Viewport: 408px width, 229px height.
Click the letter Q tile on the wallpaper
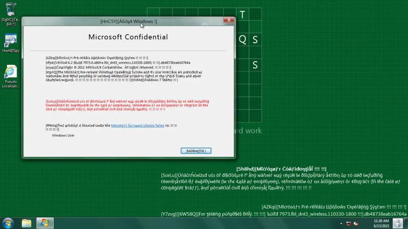point(243,39)
